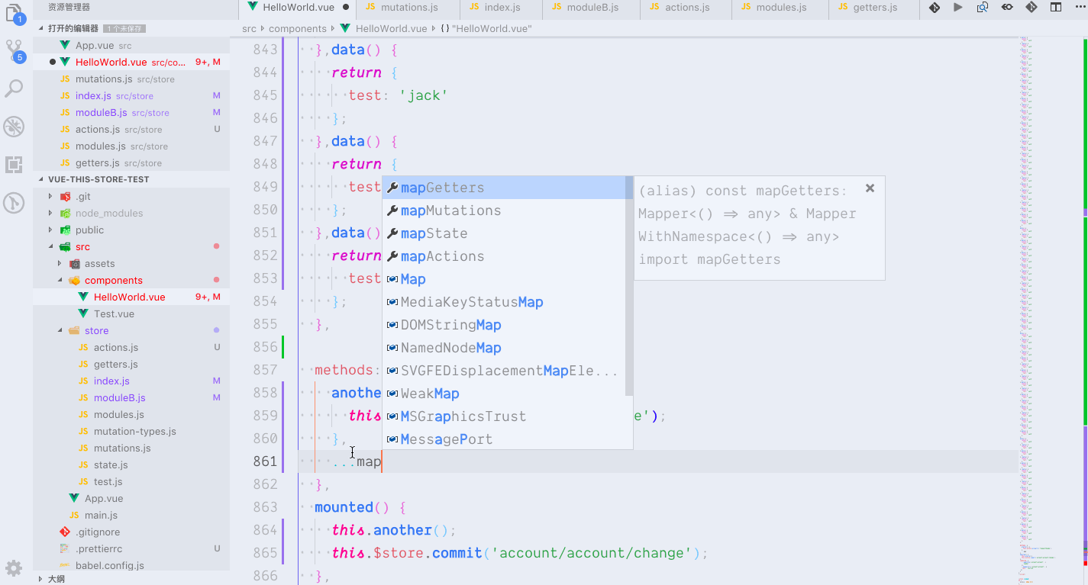Click unsaved dot on HelloWorld.vue tab
Screen dimensions: 1088x585
pos(345,8)
